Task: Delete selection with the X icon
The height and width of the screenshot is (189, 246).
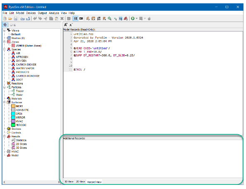Action: point(62,19)
